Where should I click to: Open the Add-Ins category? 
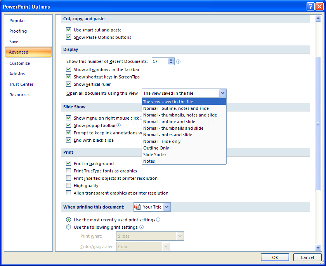(x=28, y=74)
